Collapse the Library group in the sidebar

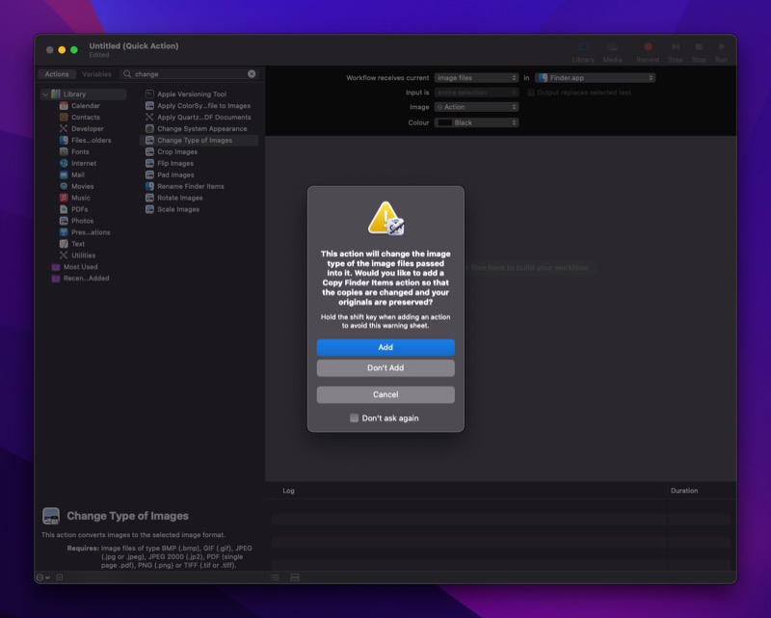[x=45, y=94]
